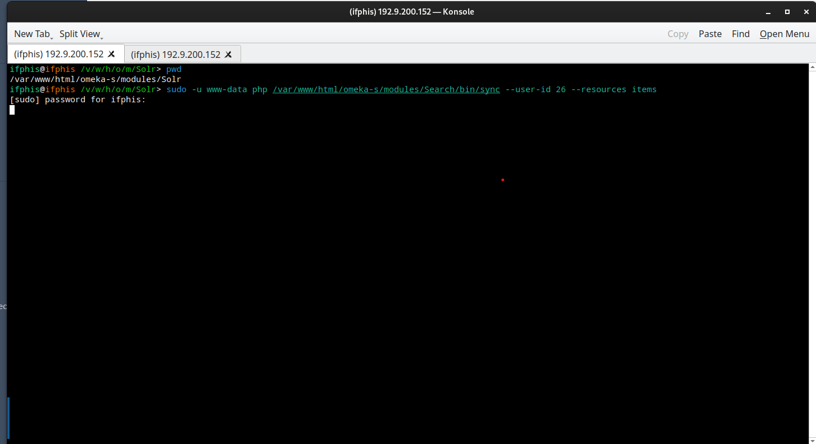The height and width of the screenshot is (444, 816).
Task: Close the second (ifphis) 192.9.200.152 tab
Action: coord(228,55)
